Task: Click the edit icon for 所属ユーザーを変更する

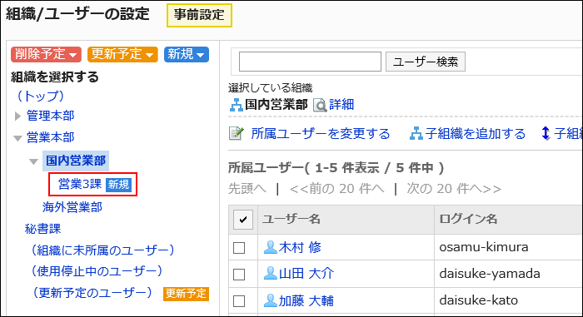Action: tap(237, 133)
